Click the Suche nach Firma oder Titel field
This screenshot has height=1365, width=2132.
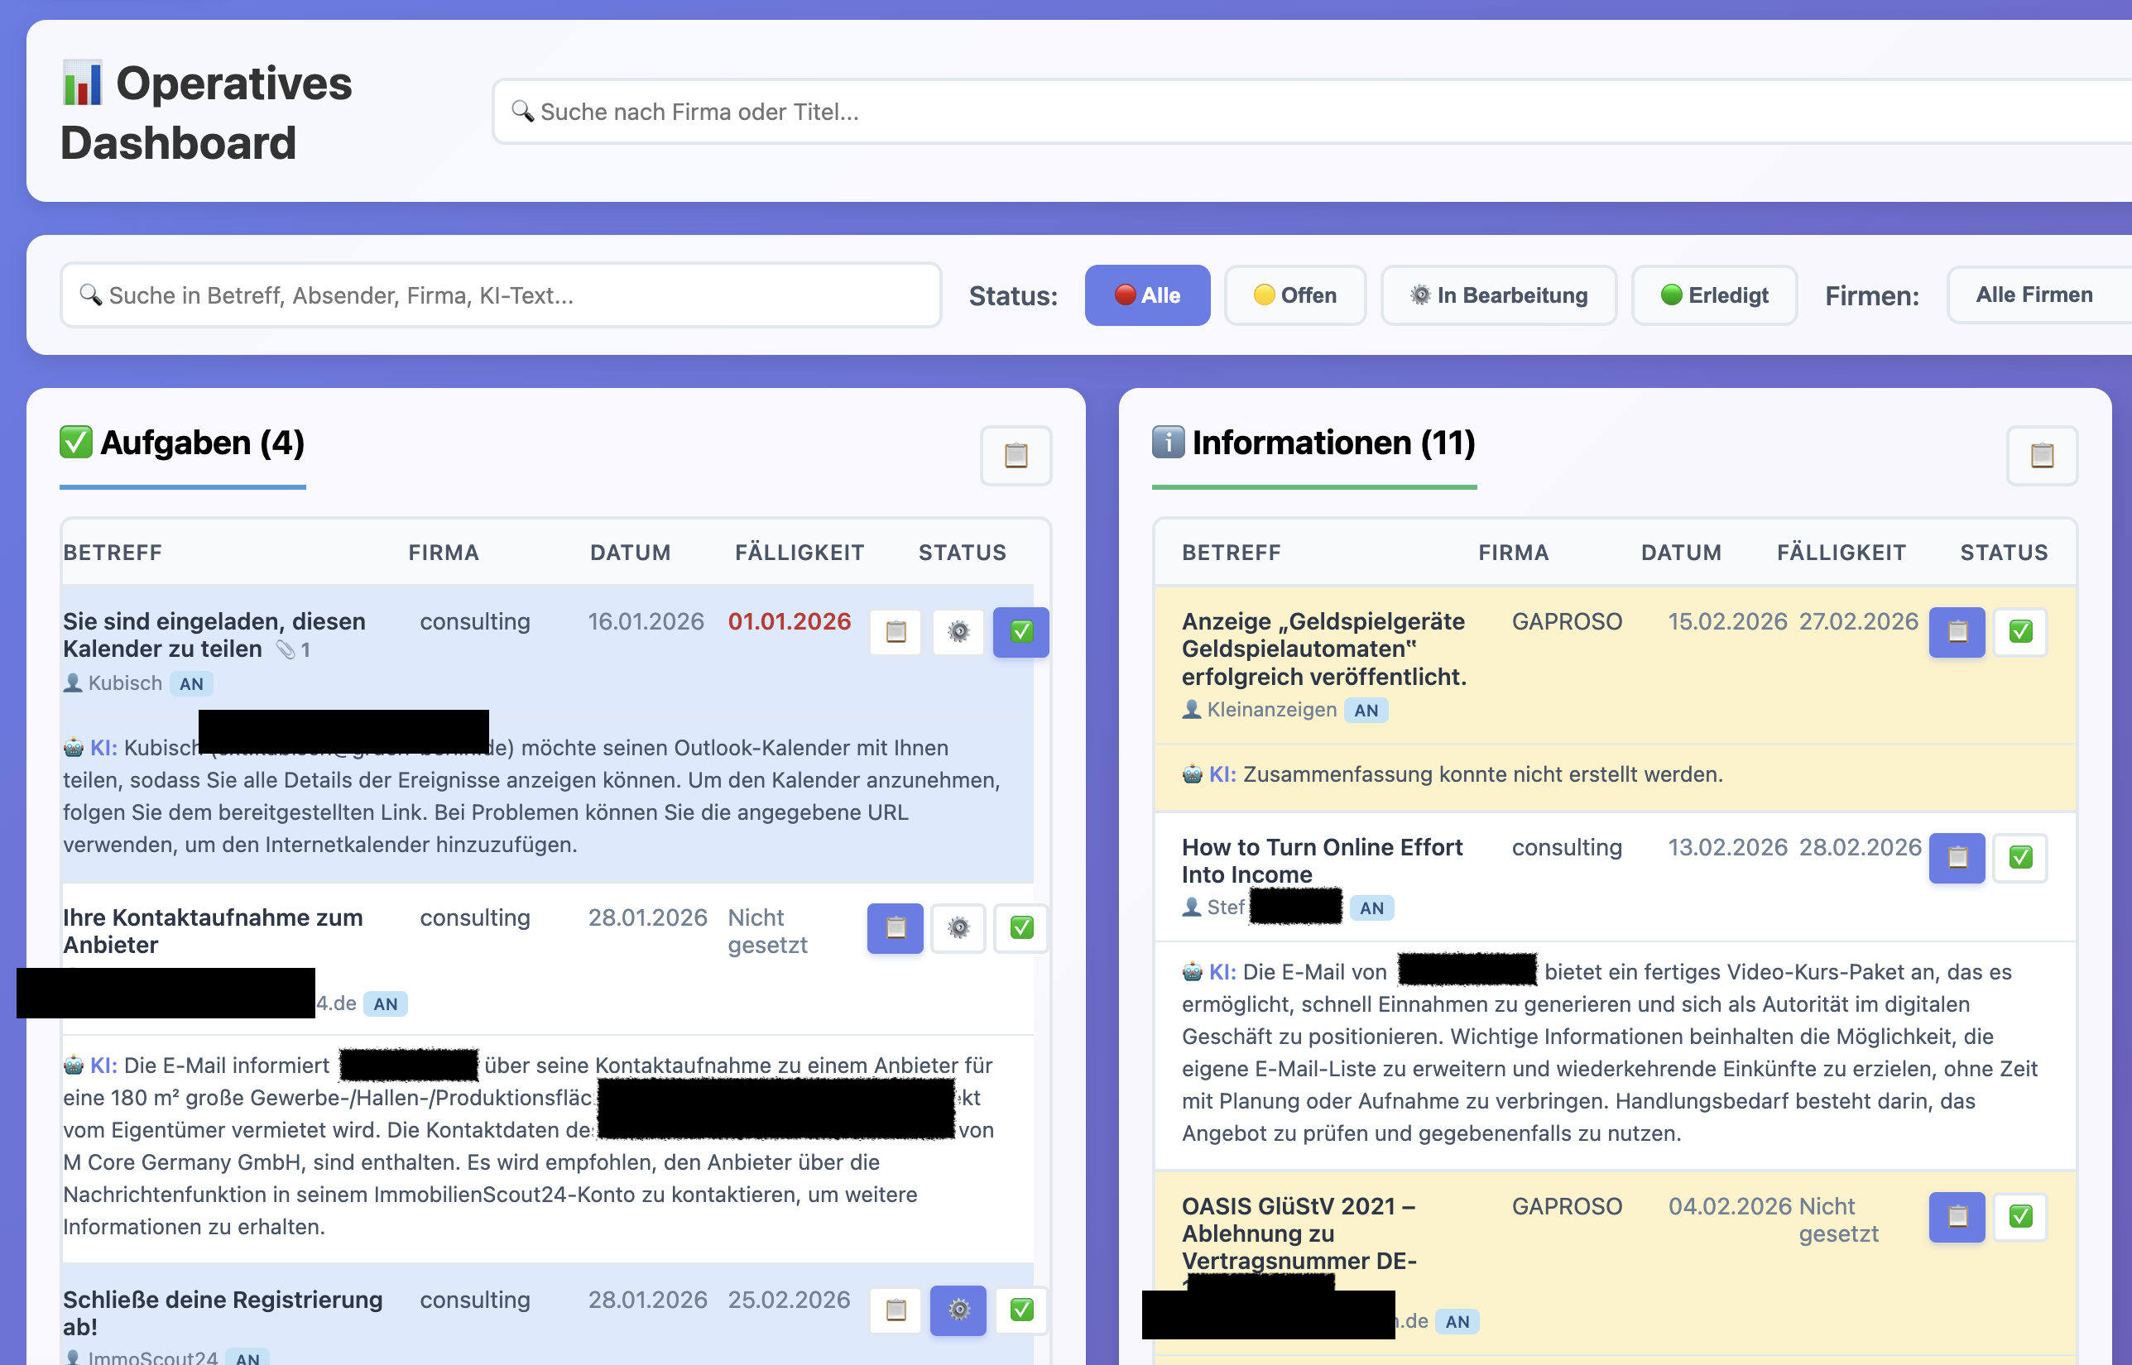tap(1312, 112)
